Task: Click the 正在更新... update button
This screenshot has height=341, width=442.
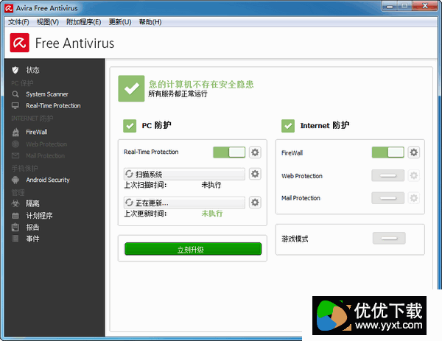Action: tap(184, 203)
